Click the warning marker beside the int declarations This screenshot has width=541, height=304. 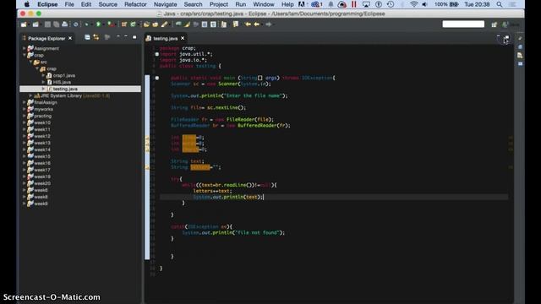147,144
